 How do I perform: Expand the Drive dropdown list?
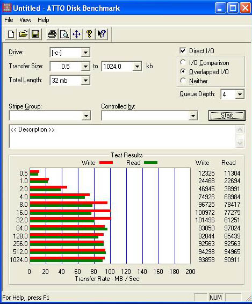click(x=85, y=52)
